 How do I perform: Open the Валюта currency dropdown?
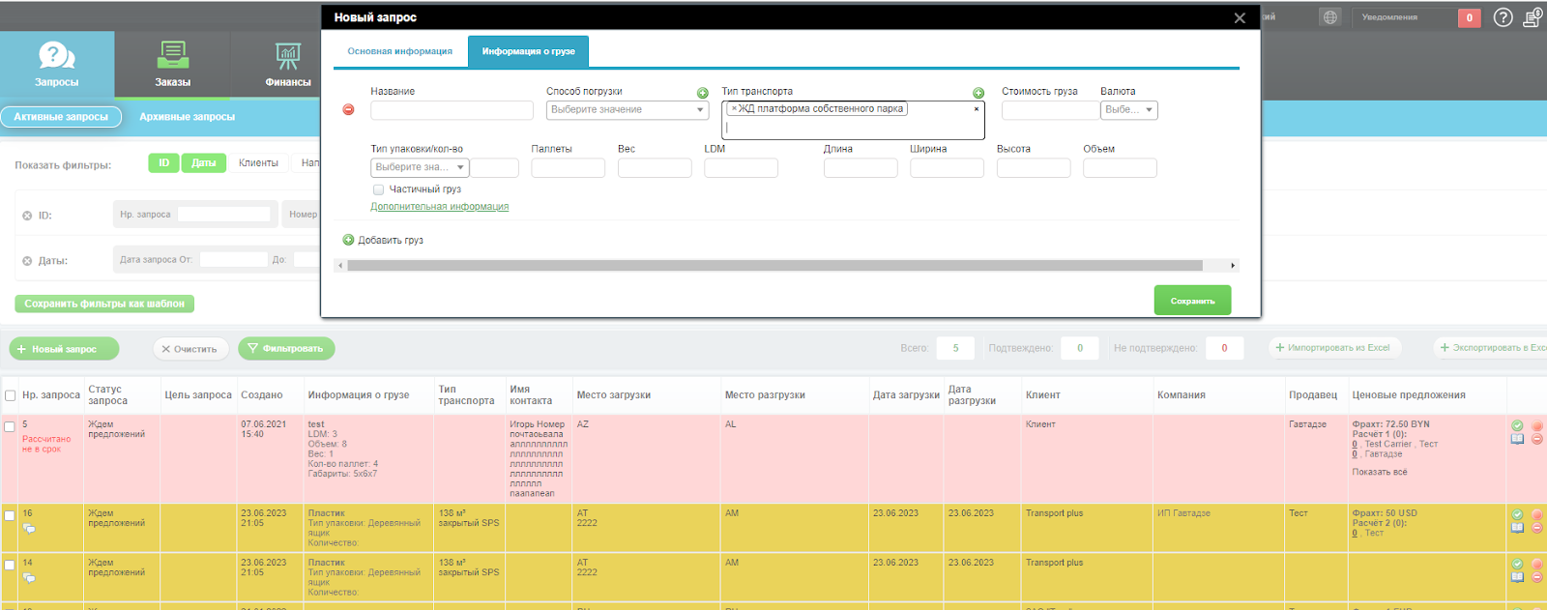[x=1128, y=110]
